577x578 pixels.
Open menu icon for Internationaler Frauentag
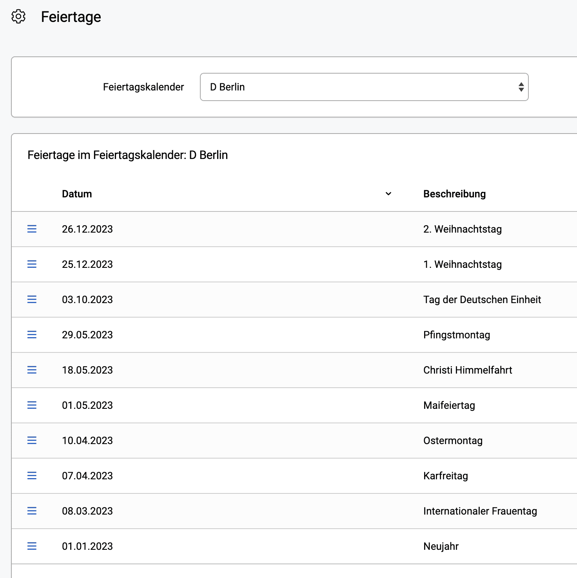32,511
